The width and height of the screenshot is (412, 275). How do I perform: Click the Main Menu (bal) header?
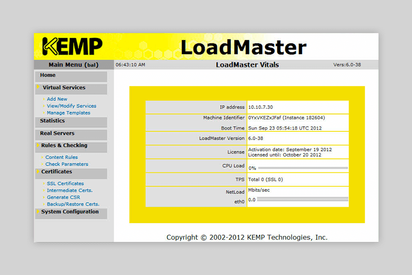(x=73, y=65)
